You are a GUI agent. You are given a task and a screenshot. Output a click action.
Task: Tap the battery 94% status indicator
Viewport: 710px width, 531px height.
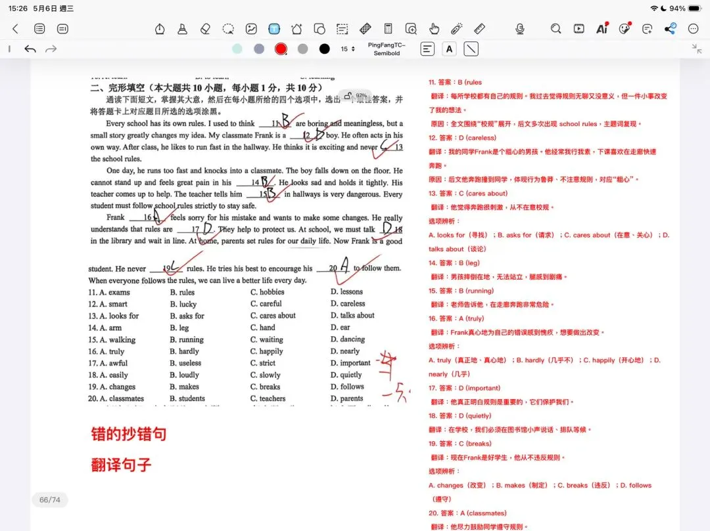685,9
